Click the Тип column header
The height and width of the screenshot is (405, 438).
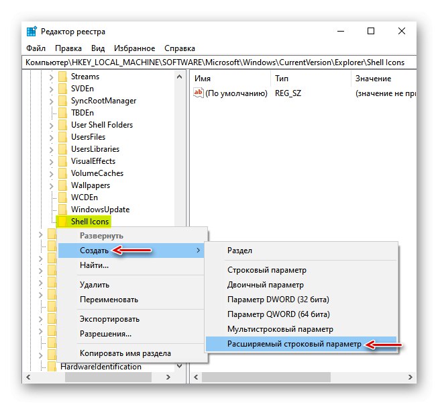[x=311, y=79]
